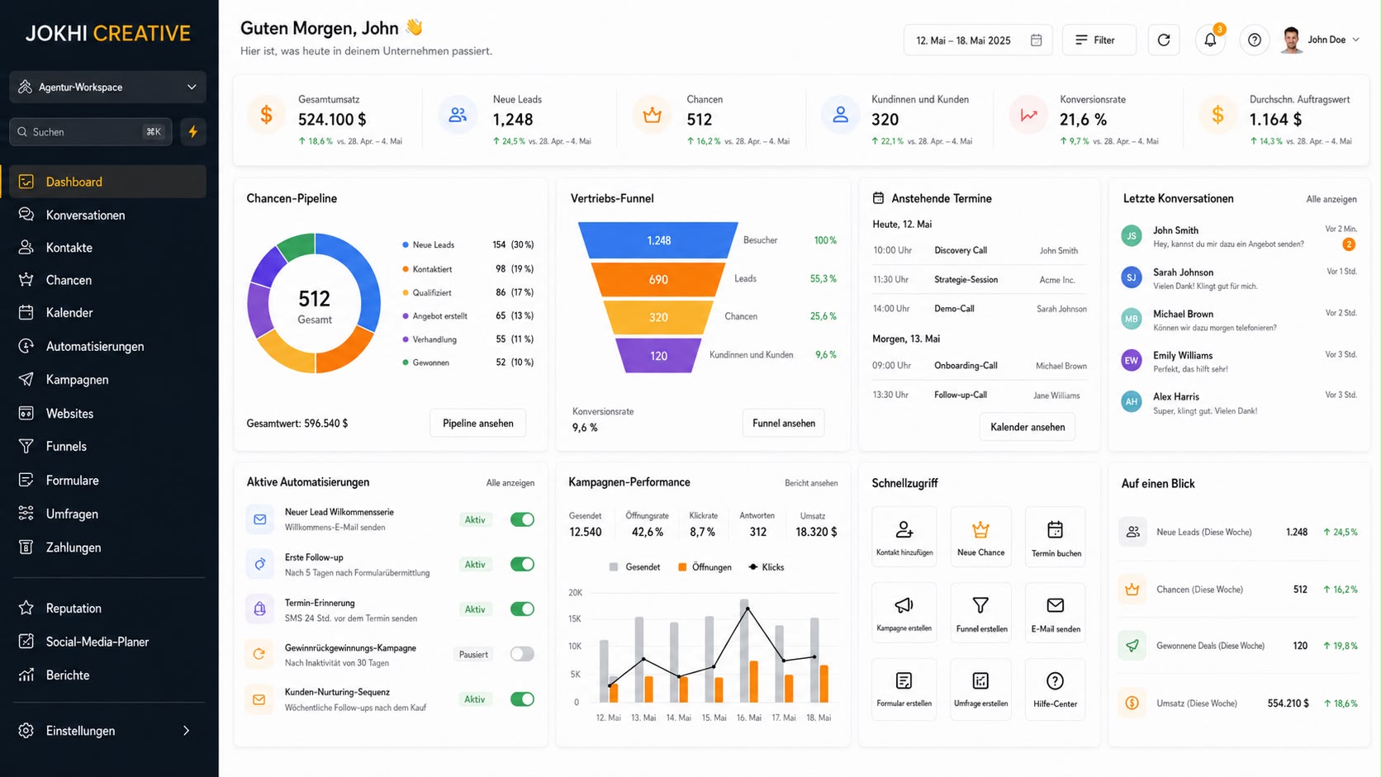1381x777 pixels.
Task: Click Gesamtumsatz dollar icon
Action: click(266, 116)
